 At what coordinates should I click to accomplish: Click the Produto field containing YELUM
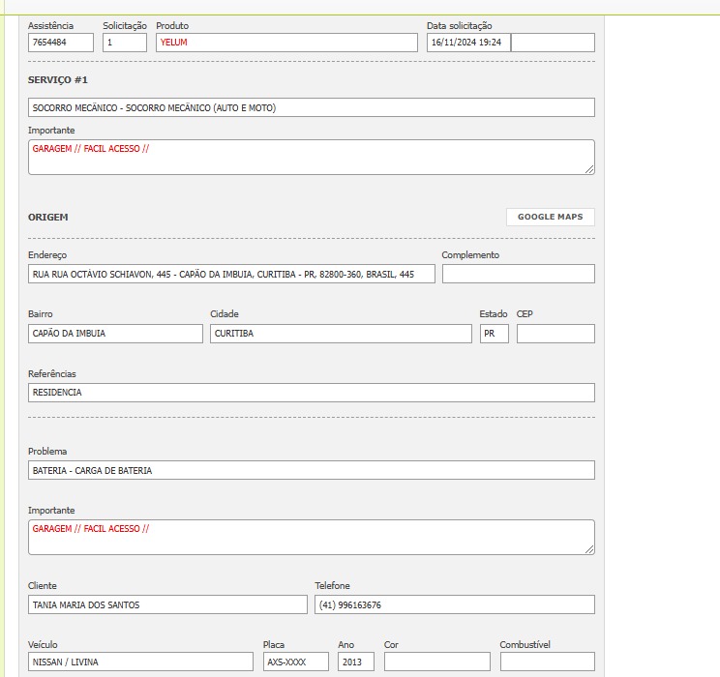coord(286,43)
